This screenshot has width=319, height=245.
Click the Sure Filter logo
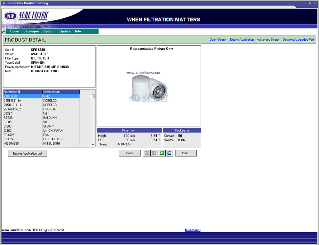pyautogui.click(x=26, y=16)
